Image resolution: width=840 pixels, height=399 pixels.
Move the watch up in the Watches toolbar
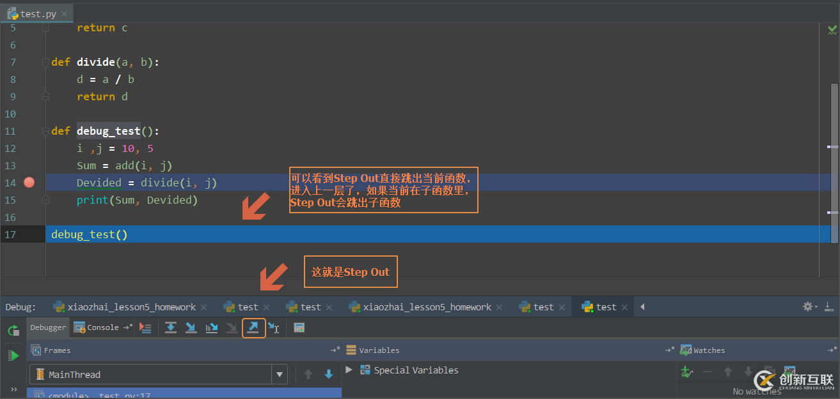click(x=728, y=372)
